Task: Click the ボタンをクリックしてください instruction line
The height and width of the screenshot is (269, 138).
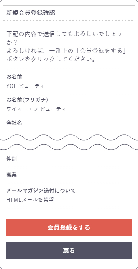Action: coord(51,60)
